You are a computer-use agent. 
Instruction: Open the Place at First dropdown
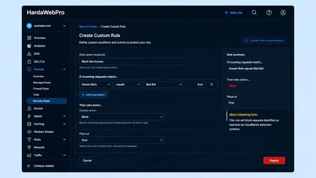click(x=122, y=140)
